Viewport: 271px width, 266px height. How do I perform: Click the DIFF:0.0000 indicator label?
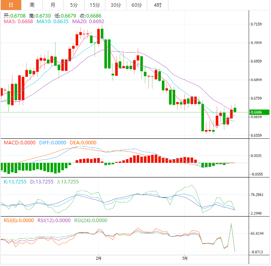(53, 143)
